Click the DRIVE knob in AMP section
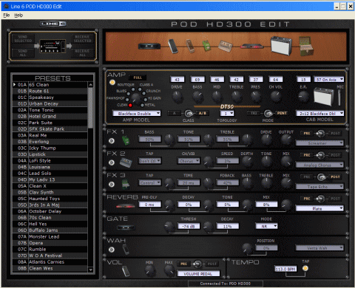 177,97
